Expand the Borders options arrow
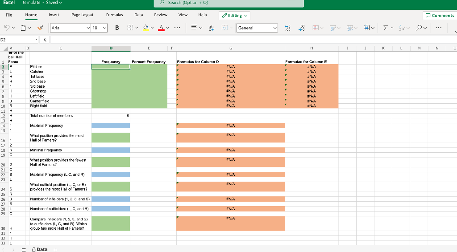This screenshot has width=457, height=252. tap(137, 28)
